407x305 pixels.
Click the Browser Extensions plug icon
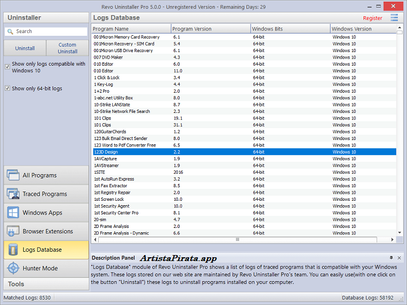point(13,231)
